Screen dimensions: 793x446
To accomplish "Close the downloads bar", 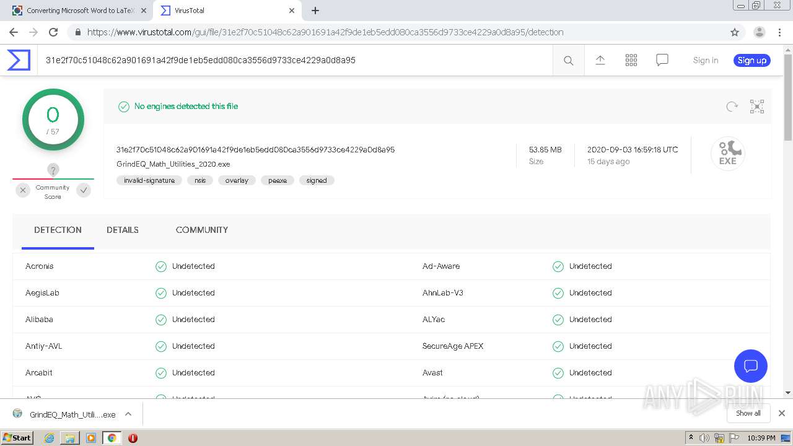I will [x=782, y=413].
